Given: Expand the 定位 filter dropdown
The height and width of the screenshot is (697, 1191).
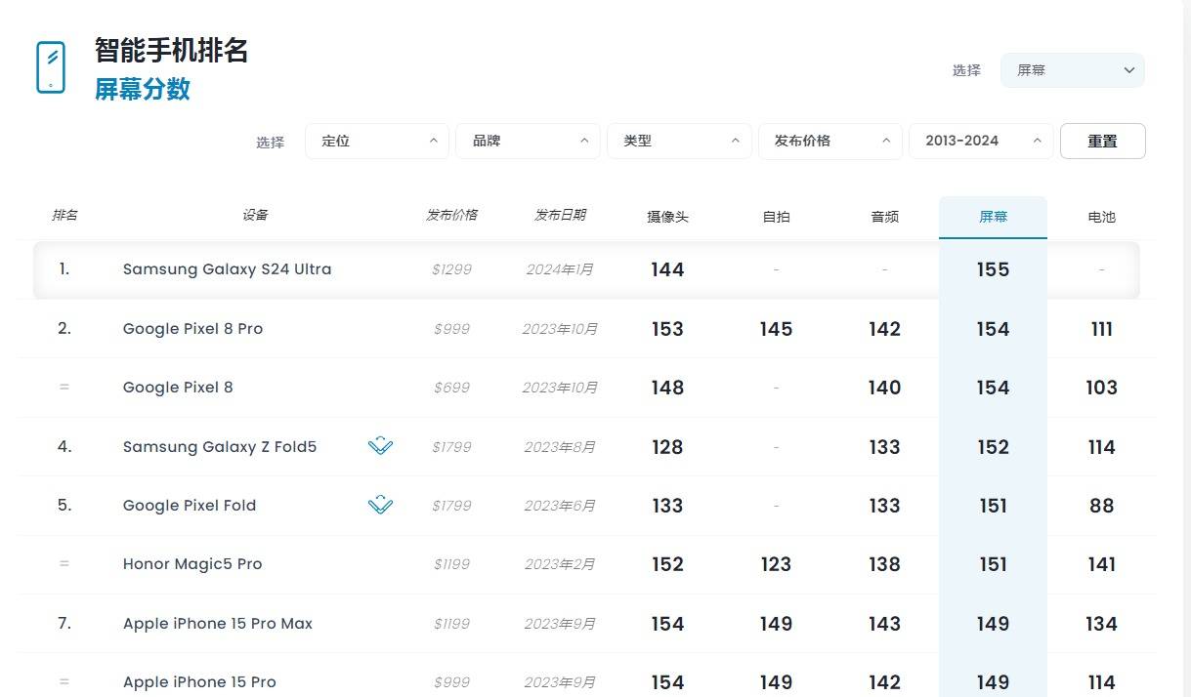Looking at the screenshot, I should [377, 141].
